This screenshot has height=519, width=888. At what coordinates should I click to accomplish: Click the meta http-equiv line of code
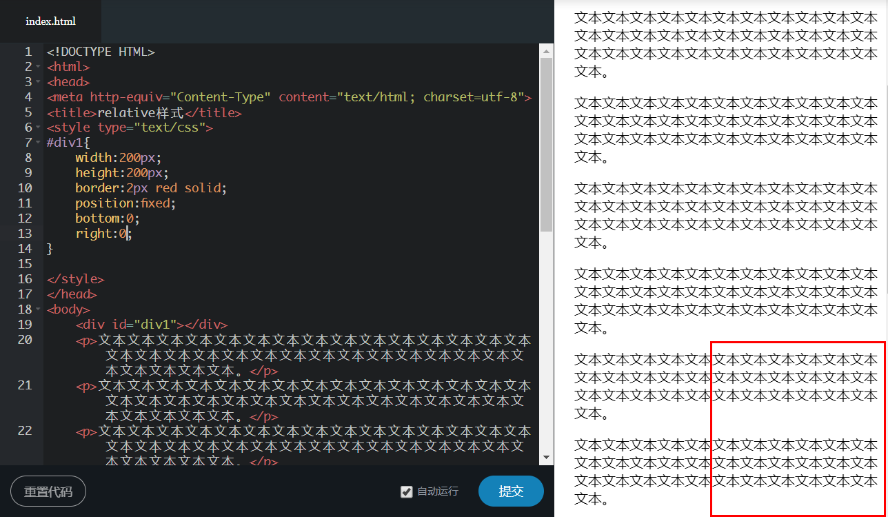point(289,97)
